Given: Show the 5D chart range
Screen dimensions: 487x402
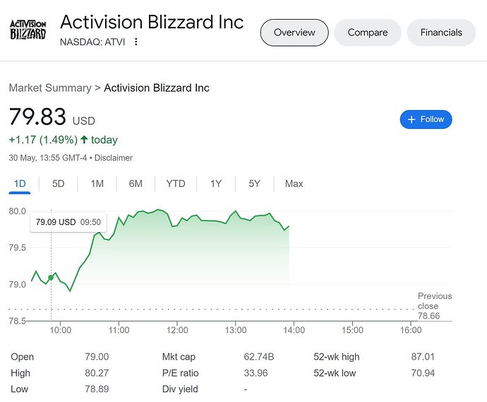Looking at the screenshot, I should click(58, 184).
